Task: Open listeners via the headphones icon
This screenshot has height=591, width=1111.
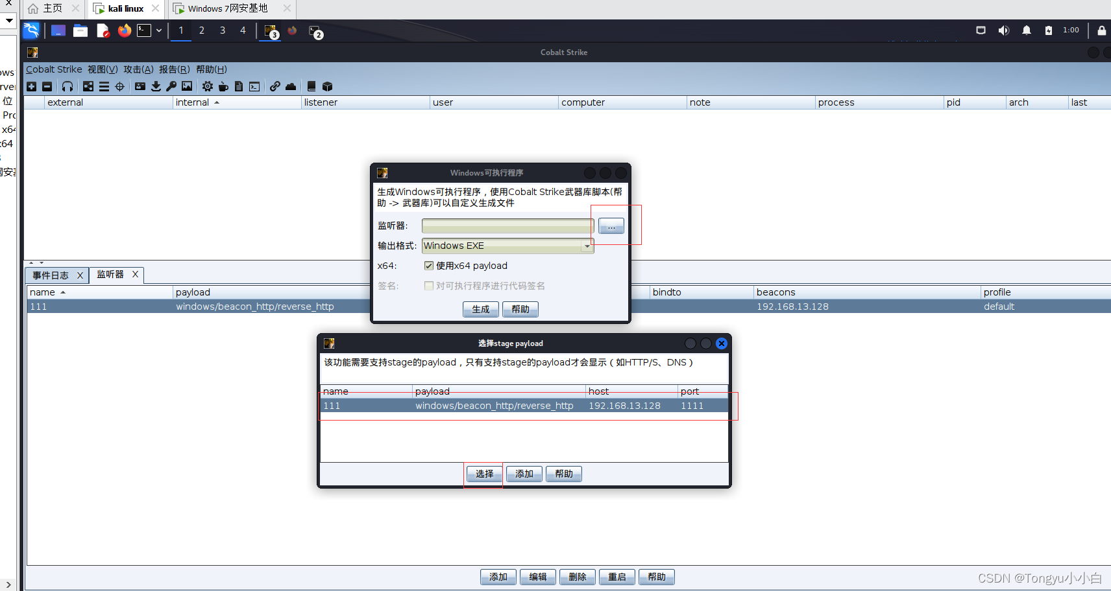Action: coord(67,86)
